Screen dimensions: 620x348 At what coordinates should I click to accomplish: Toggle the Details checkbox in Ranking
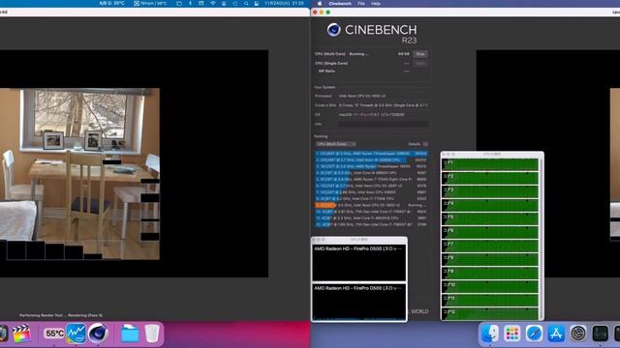tap(425, 144)
